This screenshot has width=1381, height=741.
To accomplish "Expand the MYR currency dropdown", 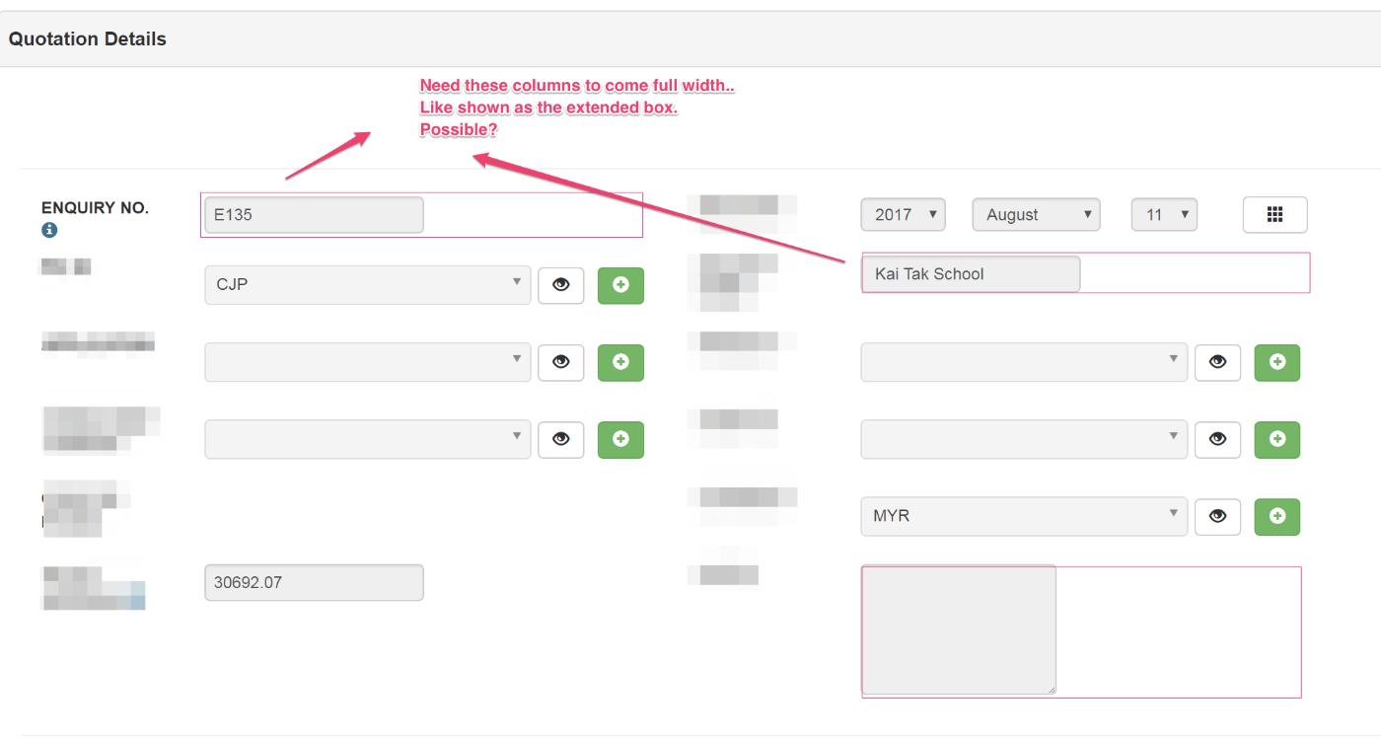I will (x=1024, y=516).
